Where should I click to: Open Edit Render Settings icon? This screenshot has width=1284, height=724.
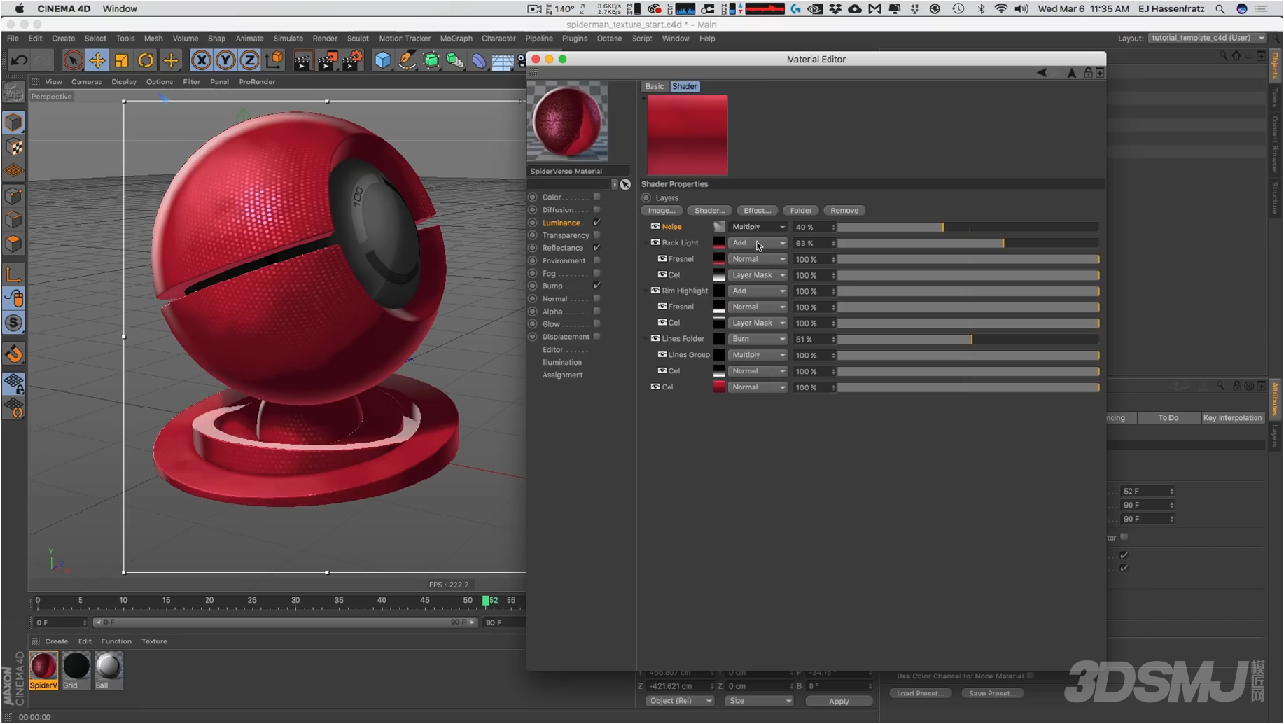pyautogui.click(x=352, y=60)
